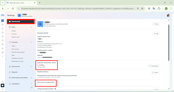Open the Notifications bell icon
Viewport: 174px width, 92px height.
[x=3, y=28]
